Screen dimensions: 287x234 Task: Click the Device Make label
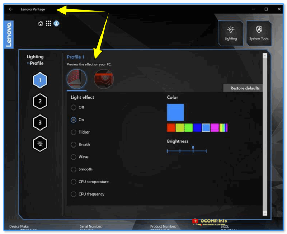pyautogui.click(x=19, y=226)
